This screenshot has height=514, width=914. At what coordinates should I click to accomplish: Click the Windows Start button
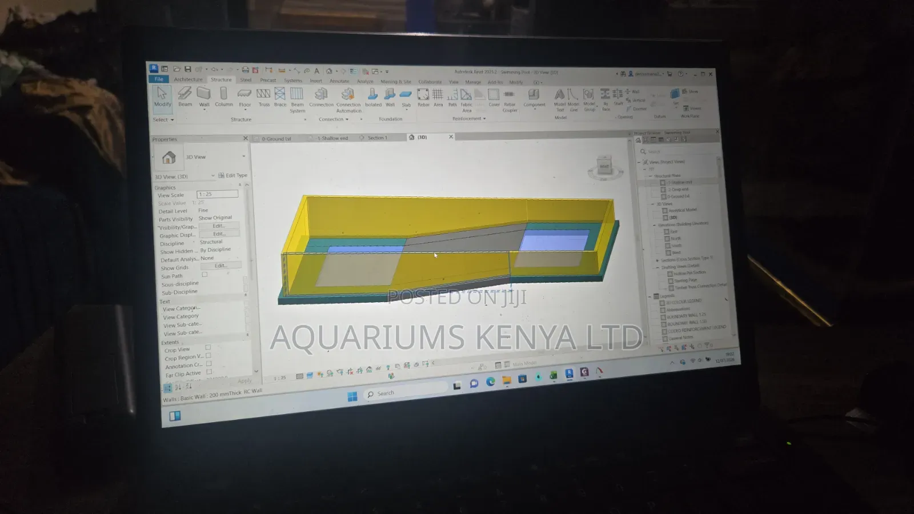click(x=352, y=397)
